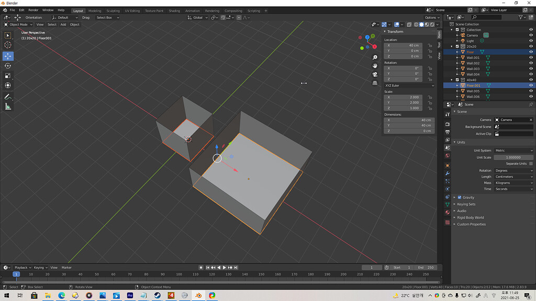The image size is (536, 301).
Task: Switch to the Shading workspace tab
Action: (x=174, y=11)
